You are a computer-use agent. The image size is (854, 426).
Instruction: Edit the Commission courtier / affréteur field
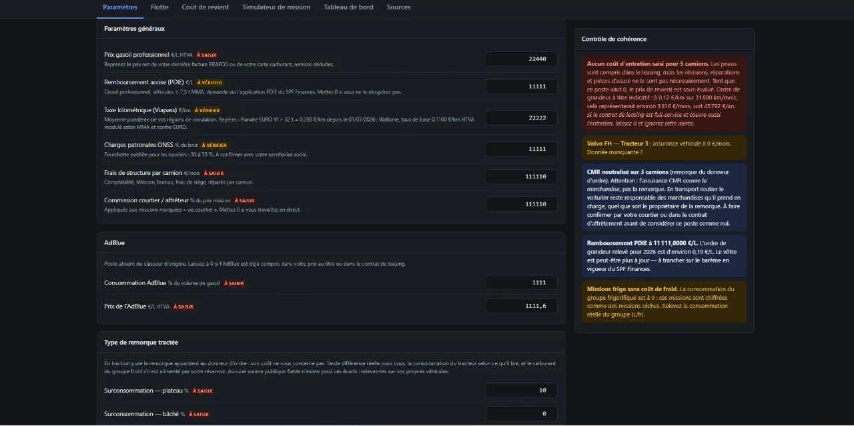click(522, 204)
